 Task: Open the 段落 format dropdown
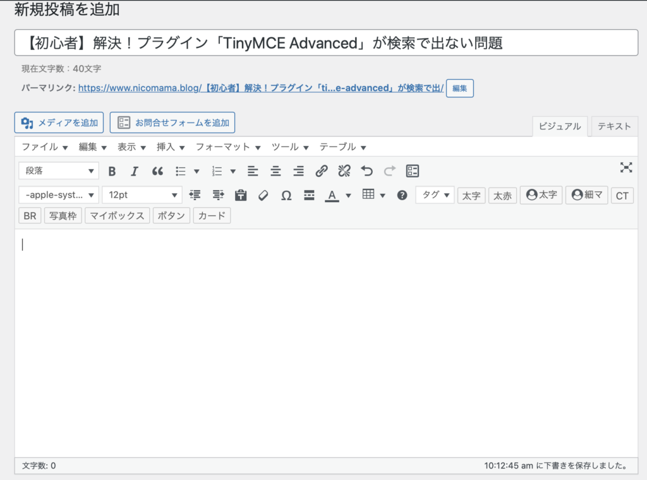click(x=59, y=171)
